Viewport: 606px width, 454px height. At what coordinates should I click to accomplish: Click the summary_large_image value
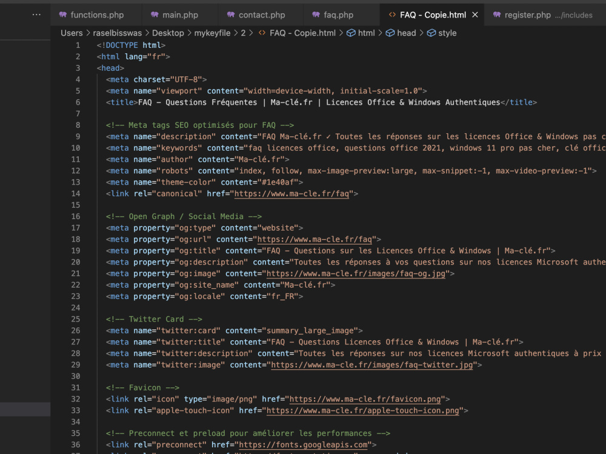pos(310,331)
